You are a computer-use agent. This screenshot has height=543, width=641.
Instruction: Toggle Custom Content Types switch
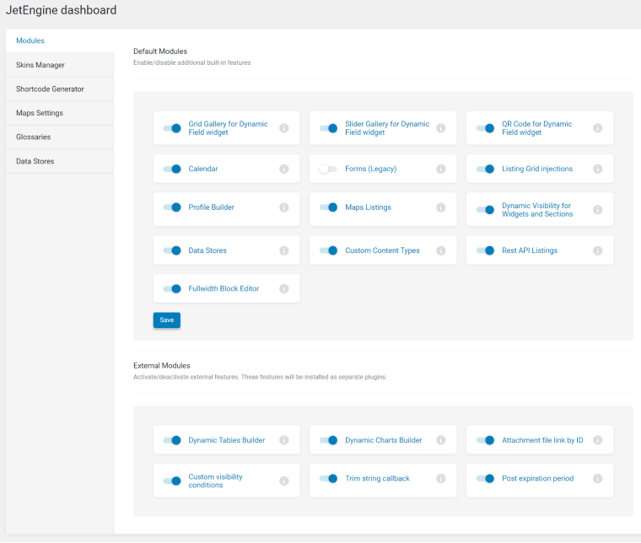(329, 250)
